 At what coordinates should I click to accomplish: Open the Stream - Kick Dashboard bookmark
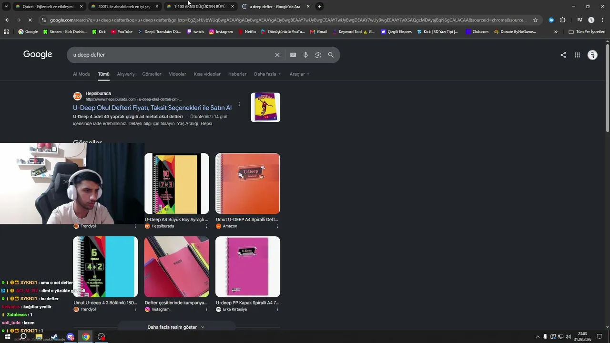point(64,32)
